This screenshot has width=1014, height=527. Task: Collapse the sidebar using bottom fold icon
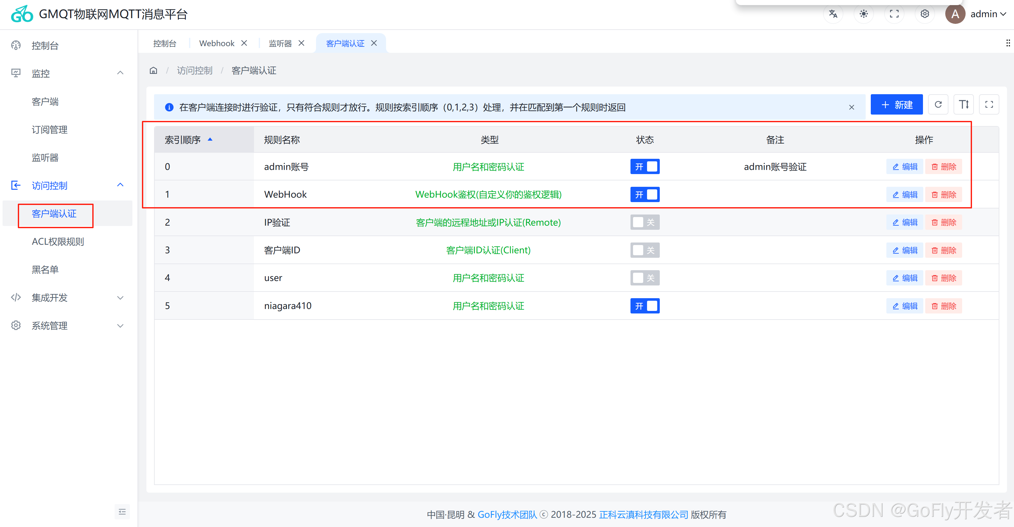(122, 512)
